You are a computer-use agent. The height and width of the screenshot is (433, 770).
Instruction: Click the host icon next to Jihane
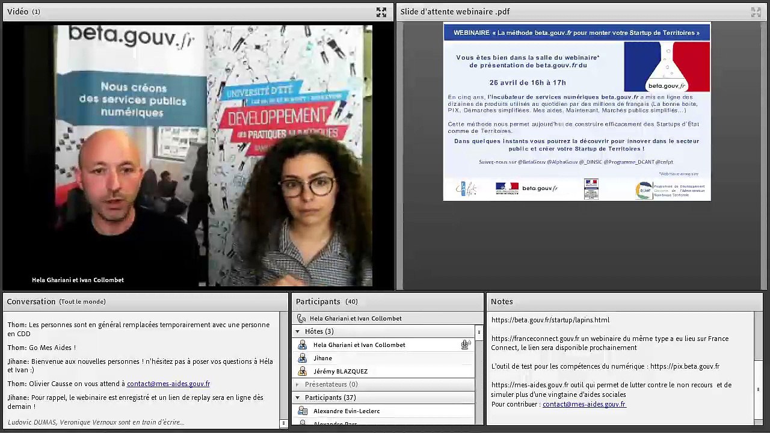coord(303,358)
